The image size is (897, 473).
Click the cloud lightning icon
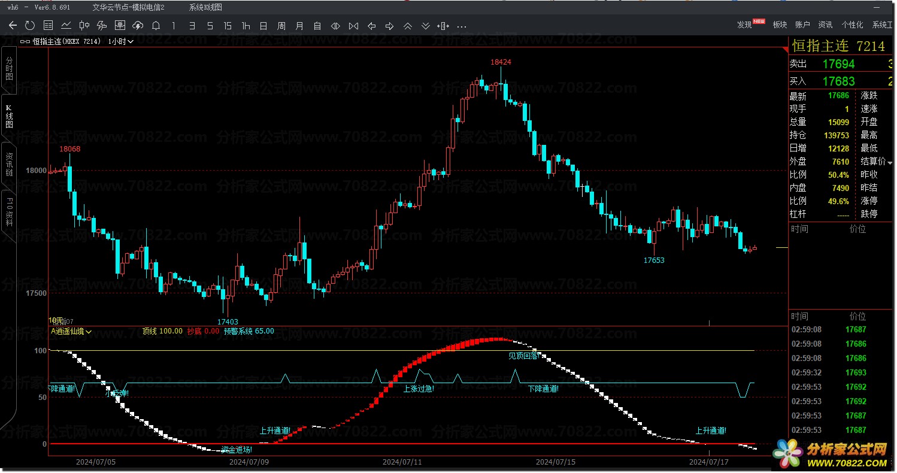[x=138, y=25]
